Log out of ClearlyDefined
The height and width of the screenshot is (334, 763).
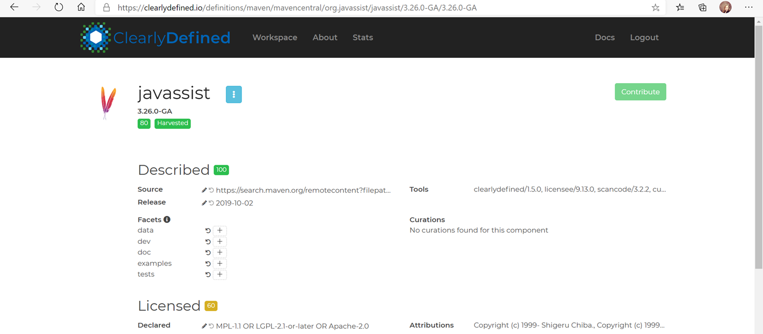tap(644, 38)
